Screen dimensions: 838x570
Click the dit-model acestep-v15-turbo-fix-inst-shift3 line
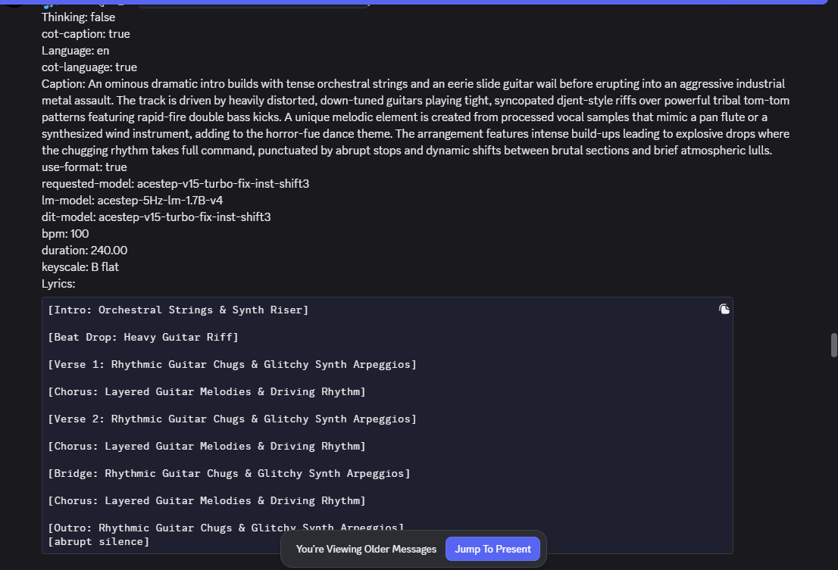156,216
